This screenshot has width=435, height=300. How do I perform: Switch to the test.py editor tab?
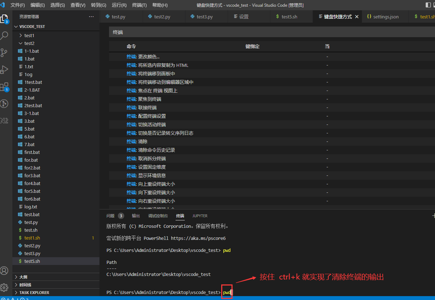(121, 17)
